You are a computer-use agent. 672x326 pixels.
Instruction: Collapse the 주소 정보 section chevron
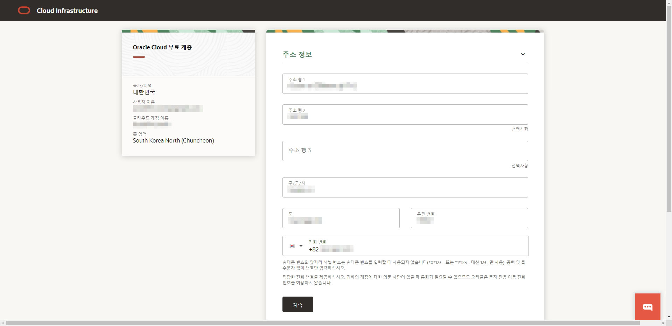(x=523, y=54)
